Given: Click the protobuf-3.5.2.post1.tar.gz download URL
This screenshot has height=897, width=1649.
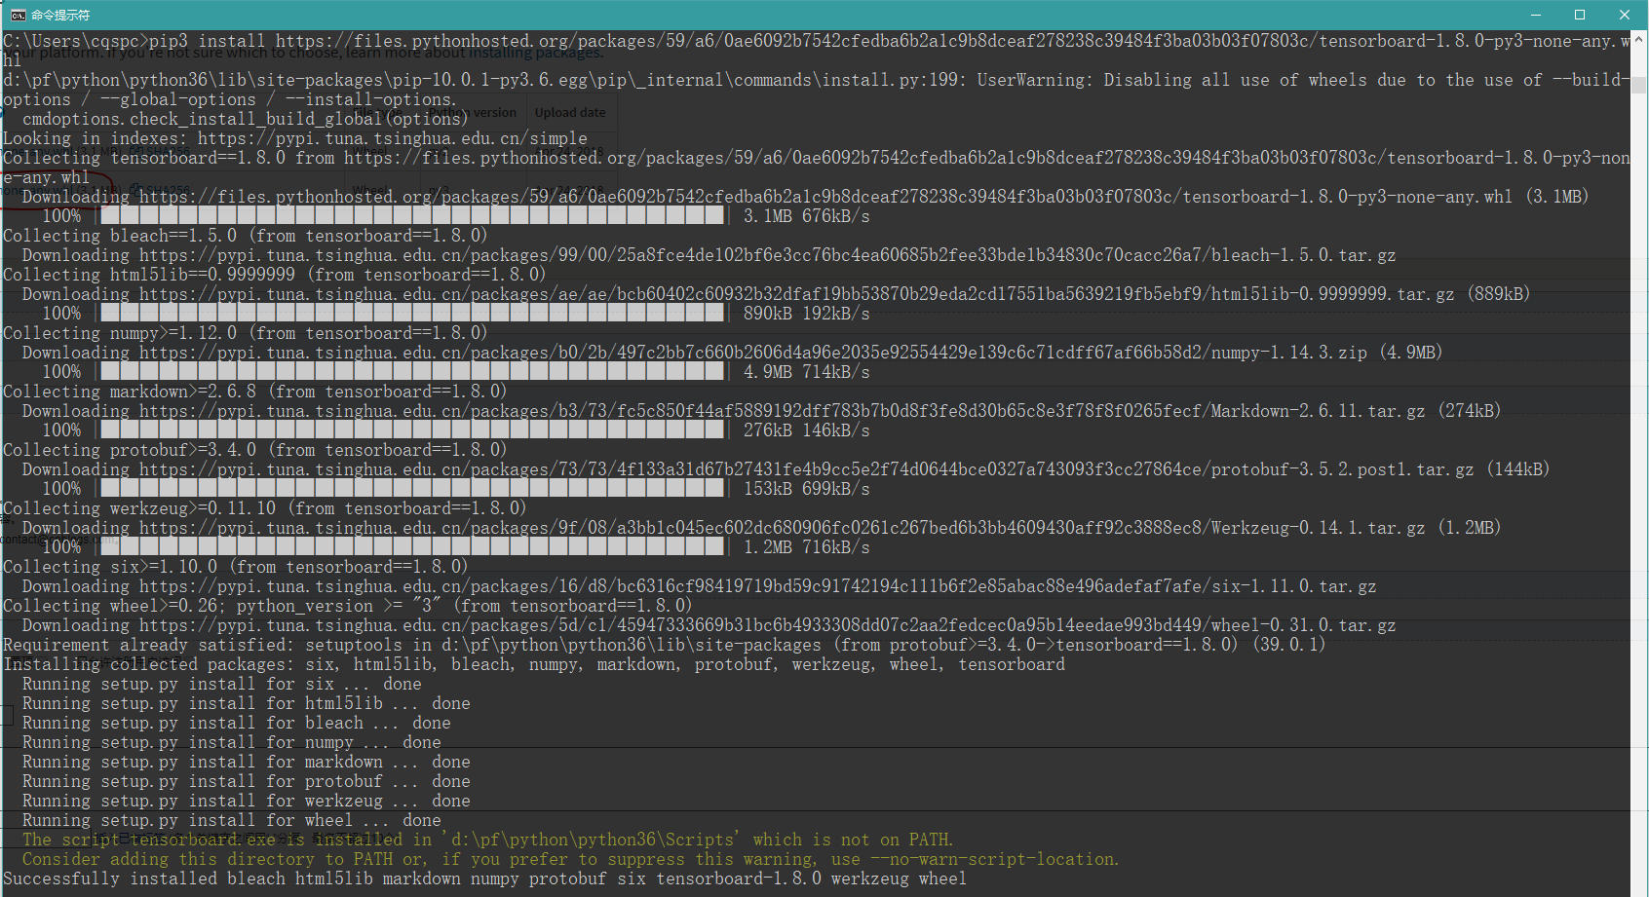Looking at the screenshot, I should (807, 469).
